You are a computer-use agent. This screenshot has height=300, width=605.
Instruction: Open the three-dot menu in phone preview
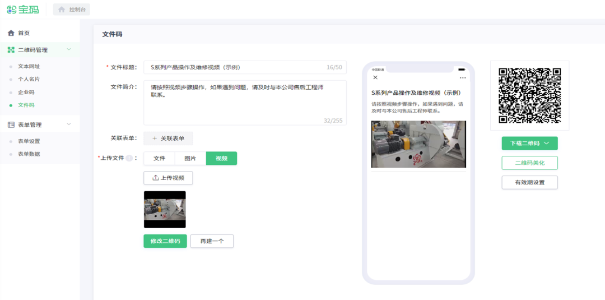click(x=462, y=77)
